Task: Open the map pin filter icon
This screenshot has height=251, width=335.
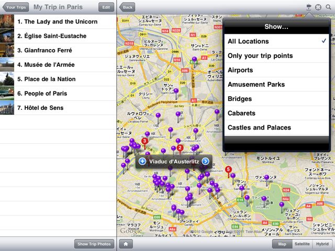Action: 309,7
